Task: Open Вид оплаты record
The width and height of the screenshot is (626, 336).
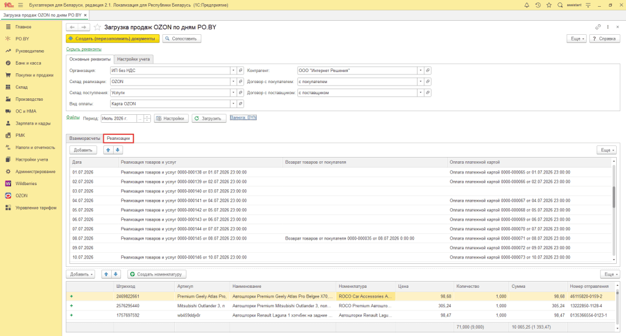Action: coord(240,104)
